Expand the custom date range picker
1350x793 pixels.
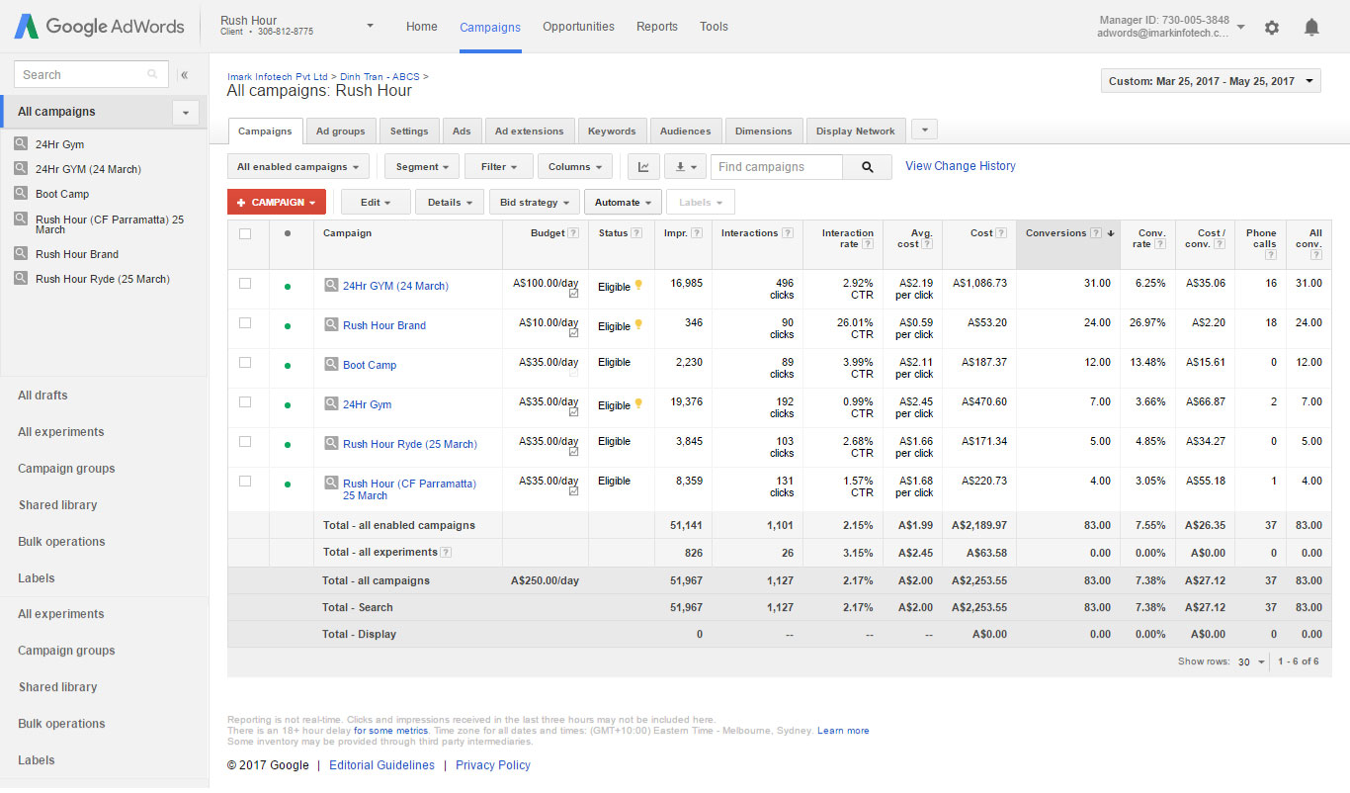coord(1210,81)
